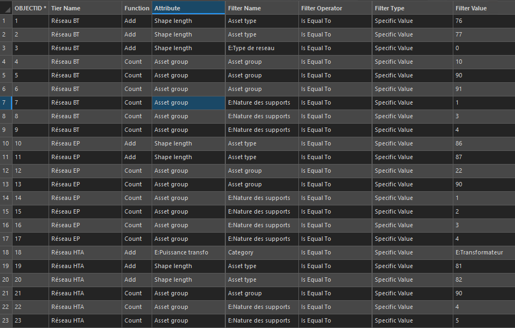515x328 pixels.
Task: Click Filter Value cell containing 81
Action: (484, 266)
